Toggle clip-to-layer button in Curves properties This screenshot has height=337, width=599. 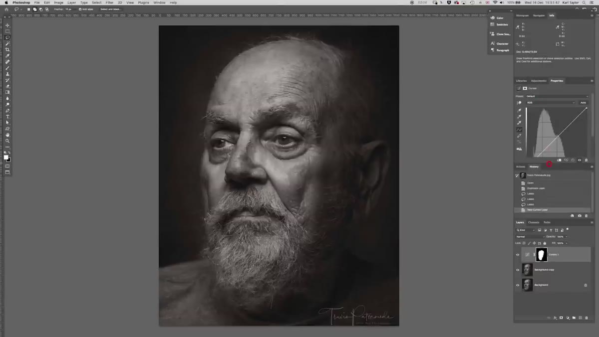point(560,160)
